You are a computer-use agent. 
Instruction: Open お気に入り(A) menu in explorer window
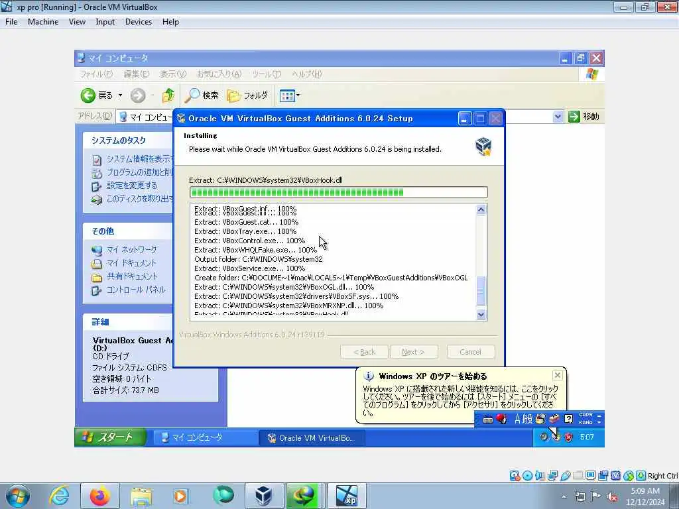219,74
